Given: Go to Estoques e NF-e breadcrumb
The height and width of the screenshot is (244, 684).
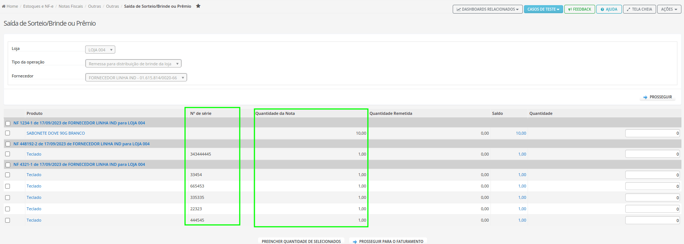Looking at the screenshot, I should coord(38,6).
